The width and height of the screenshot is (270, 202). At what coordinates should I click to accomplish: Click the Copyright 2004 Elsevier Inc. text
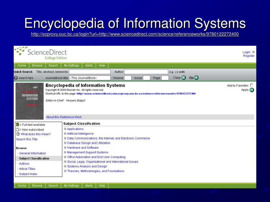pyautogui.click(x=75, y=90)
